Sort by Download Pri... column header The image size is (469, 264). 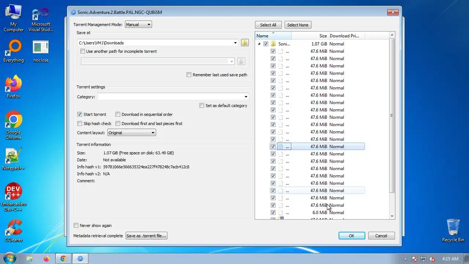pos(347,36)
